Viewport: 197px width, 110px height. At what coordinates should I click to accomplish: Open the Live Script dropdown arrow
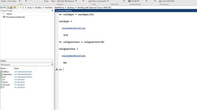point(20,1)
